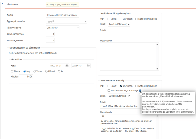Click the Klockan time field

tap(26, 77)
